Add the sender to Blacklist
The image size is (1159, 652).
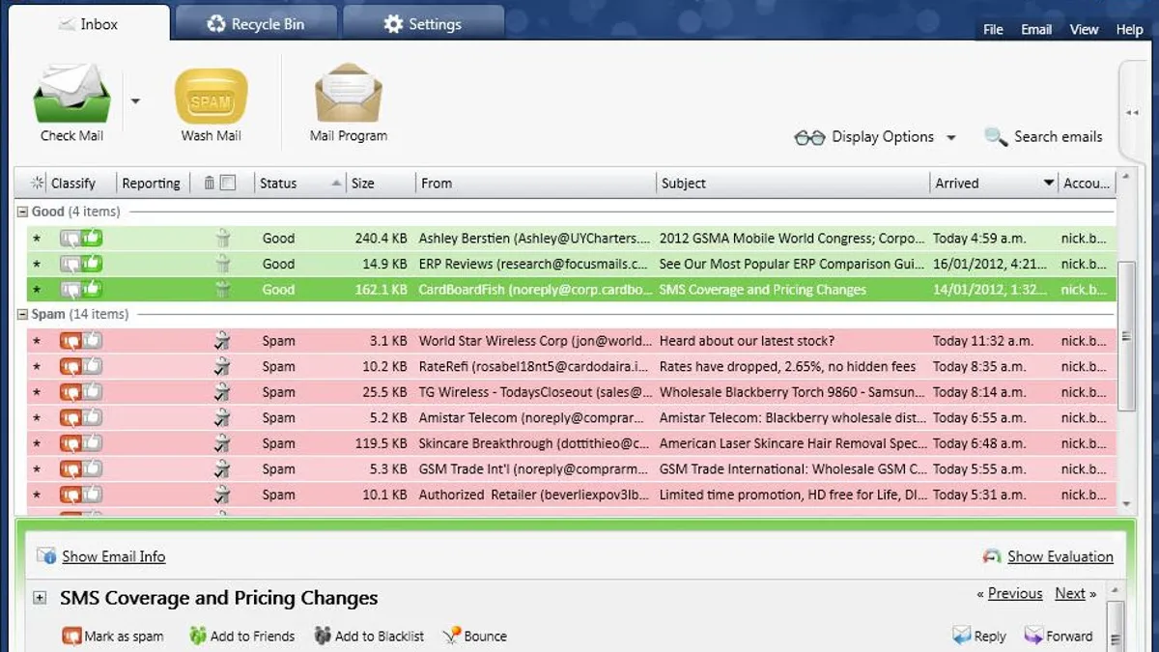coord(370,636)
